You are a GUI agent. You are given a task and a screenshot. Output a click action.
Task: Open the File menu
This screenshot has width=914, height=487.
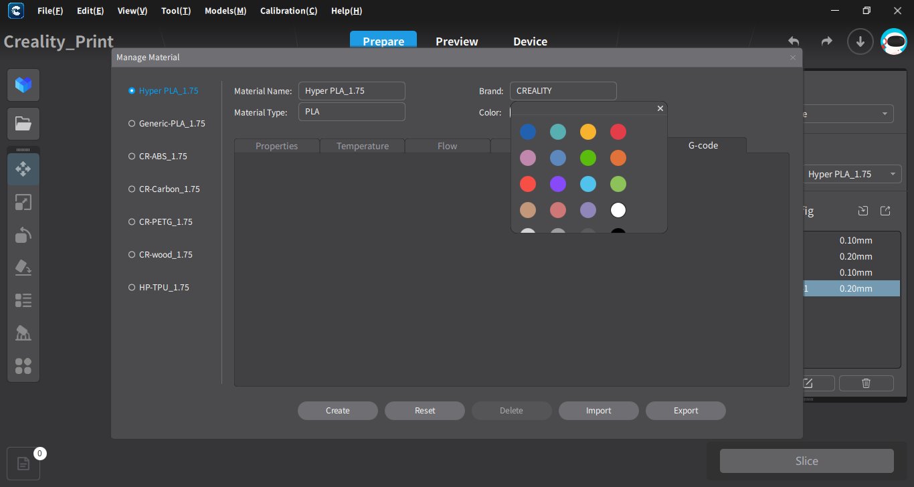click(x=51, y=11)
